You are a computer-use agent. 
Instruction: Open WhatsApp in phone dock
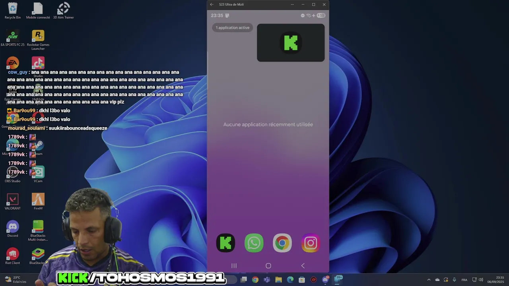[254, 243]
